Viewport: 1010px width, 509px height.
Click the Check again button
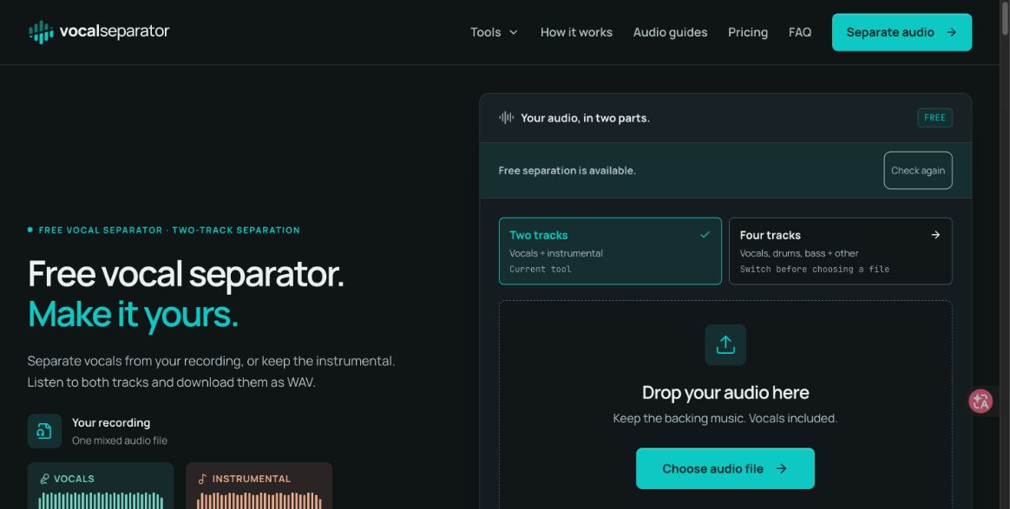tap(918, 171)
